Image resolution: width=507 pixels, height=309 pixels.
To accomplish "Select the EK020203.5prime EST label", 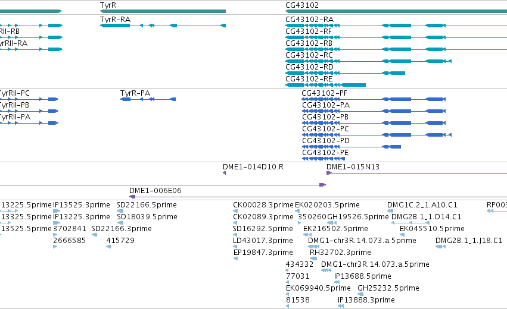I will [x=327, y=205].
